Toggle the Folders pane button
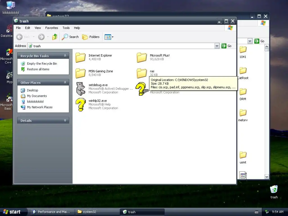Viewport: 288px width, 216px height. (x=91, y=37)
